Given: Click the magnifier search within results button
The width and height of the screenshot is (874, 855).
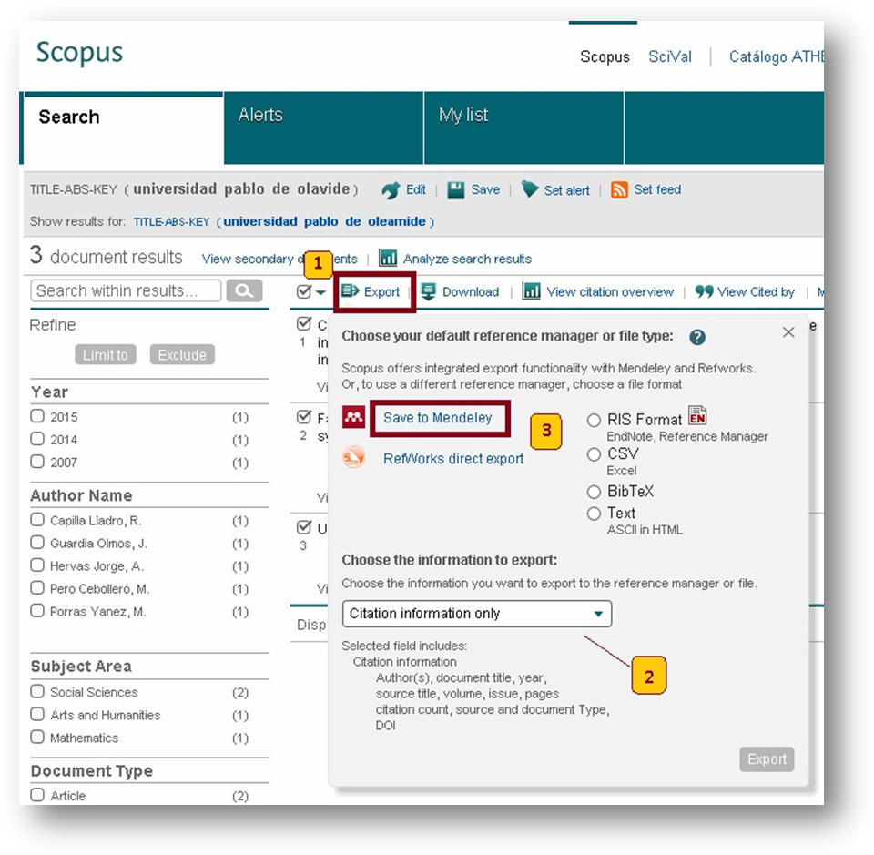Looking at the screenshot, I should (244, 291).
